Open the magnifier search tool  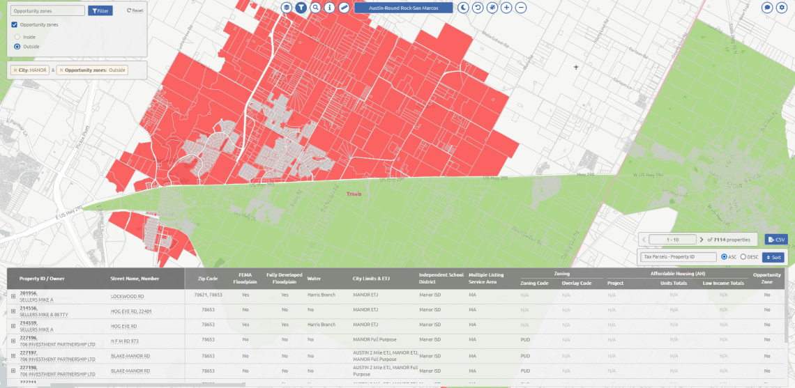click(315, 8)
